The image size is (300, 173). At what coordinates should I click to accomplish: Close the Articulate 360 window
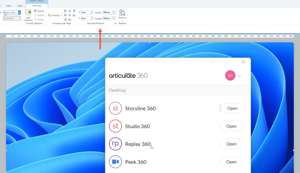click(243, 62)
